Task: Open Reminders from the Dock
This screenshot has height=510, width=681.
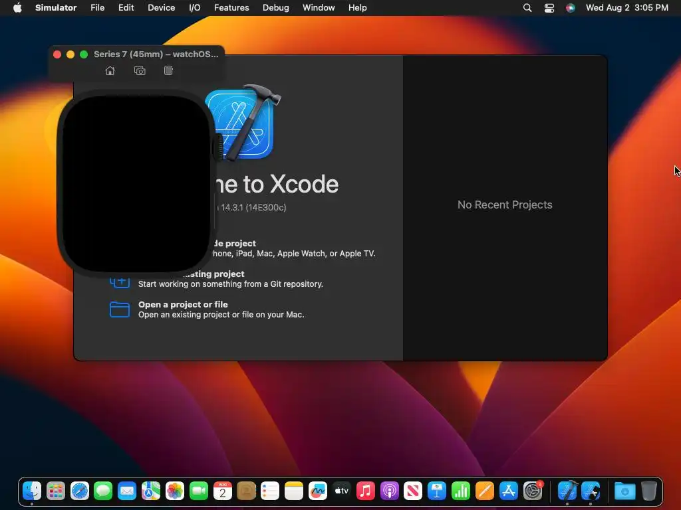Action: click(270, 491)
